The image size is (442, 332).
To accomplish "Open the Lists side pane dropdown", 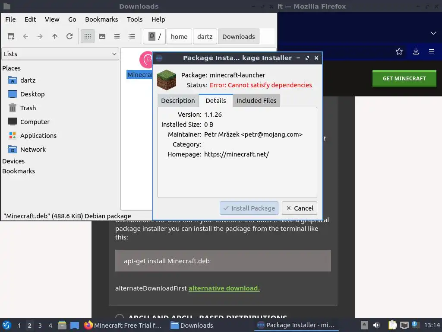I will click(x=60, y=54).
